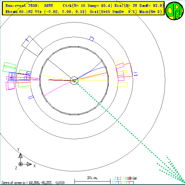Select the small blue rectangle hit at lower left
The height and width of the screenshot is (185, 185).
pyautogui.click(x=31, y=97)
